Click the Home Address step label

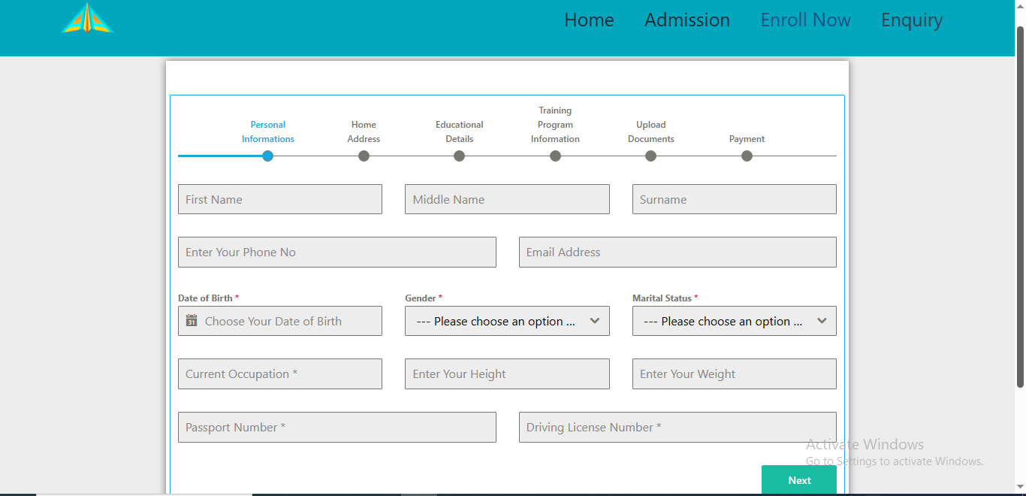(x=364, y=132)
